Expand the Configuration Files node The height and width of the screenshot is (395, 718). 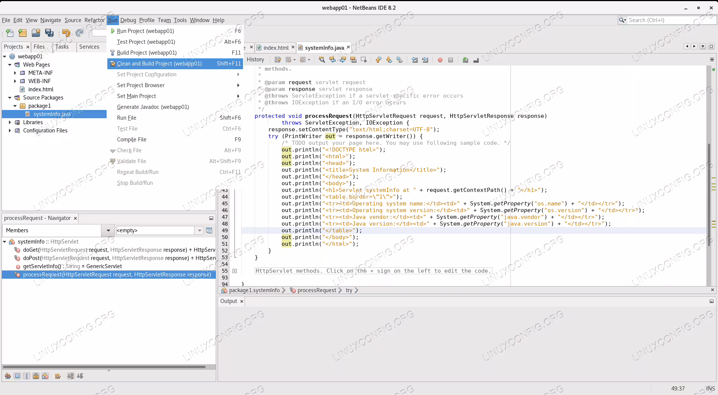pyautogui.click(x=10, y=131)
